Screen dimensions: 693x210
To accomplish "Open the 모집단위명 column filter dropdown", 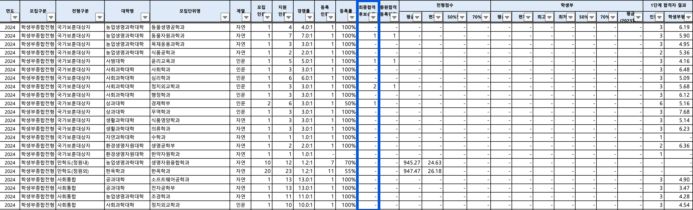I will pyautogui.click(x=225, y=17).
